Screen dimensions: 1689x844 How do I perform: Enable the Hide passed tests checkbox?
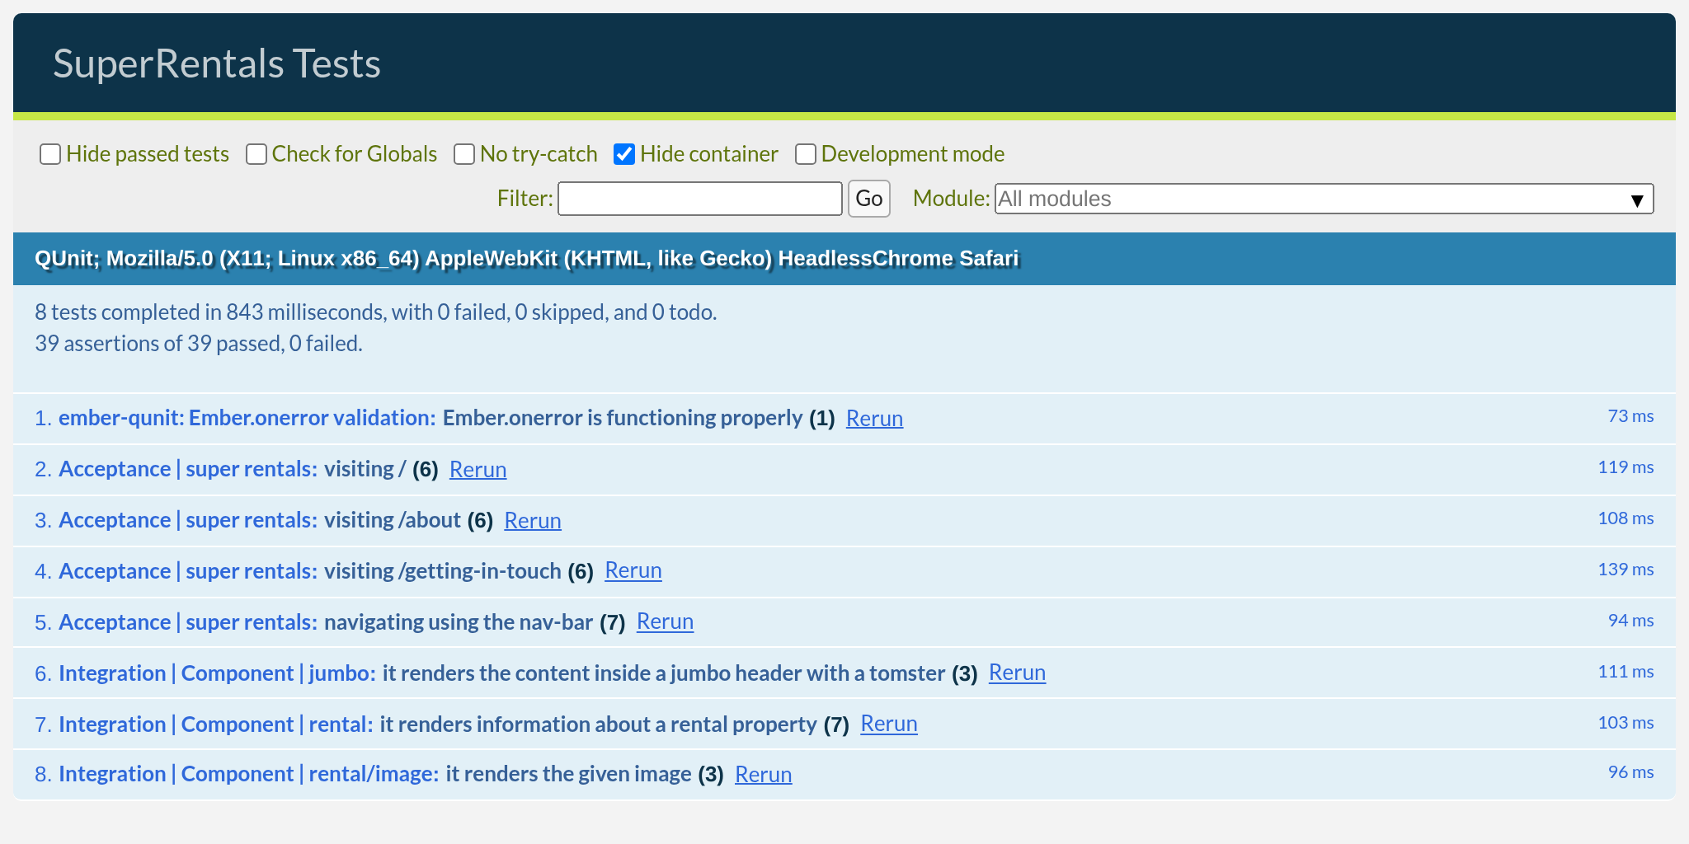[x=50, y=154]
